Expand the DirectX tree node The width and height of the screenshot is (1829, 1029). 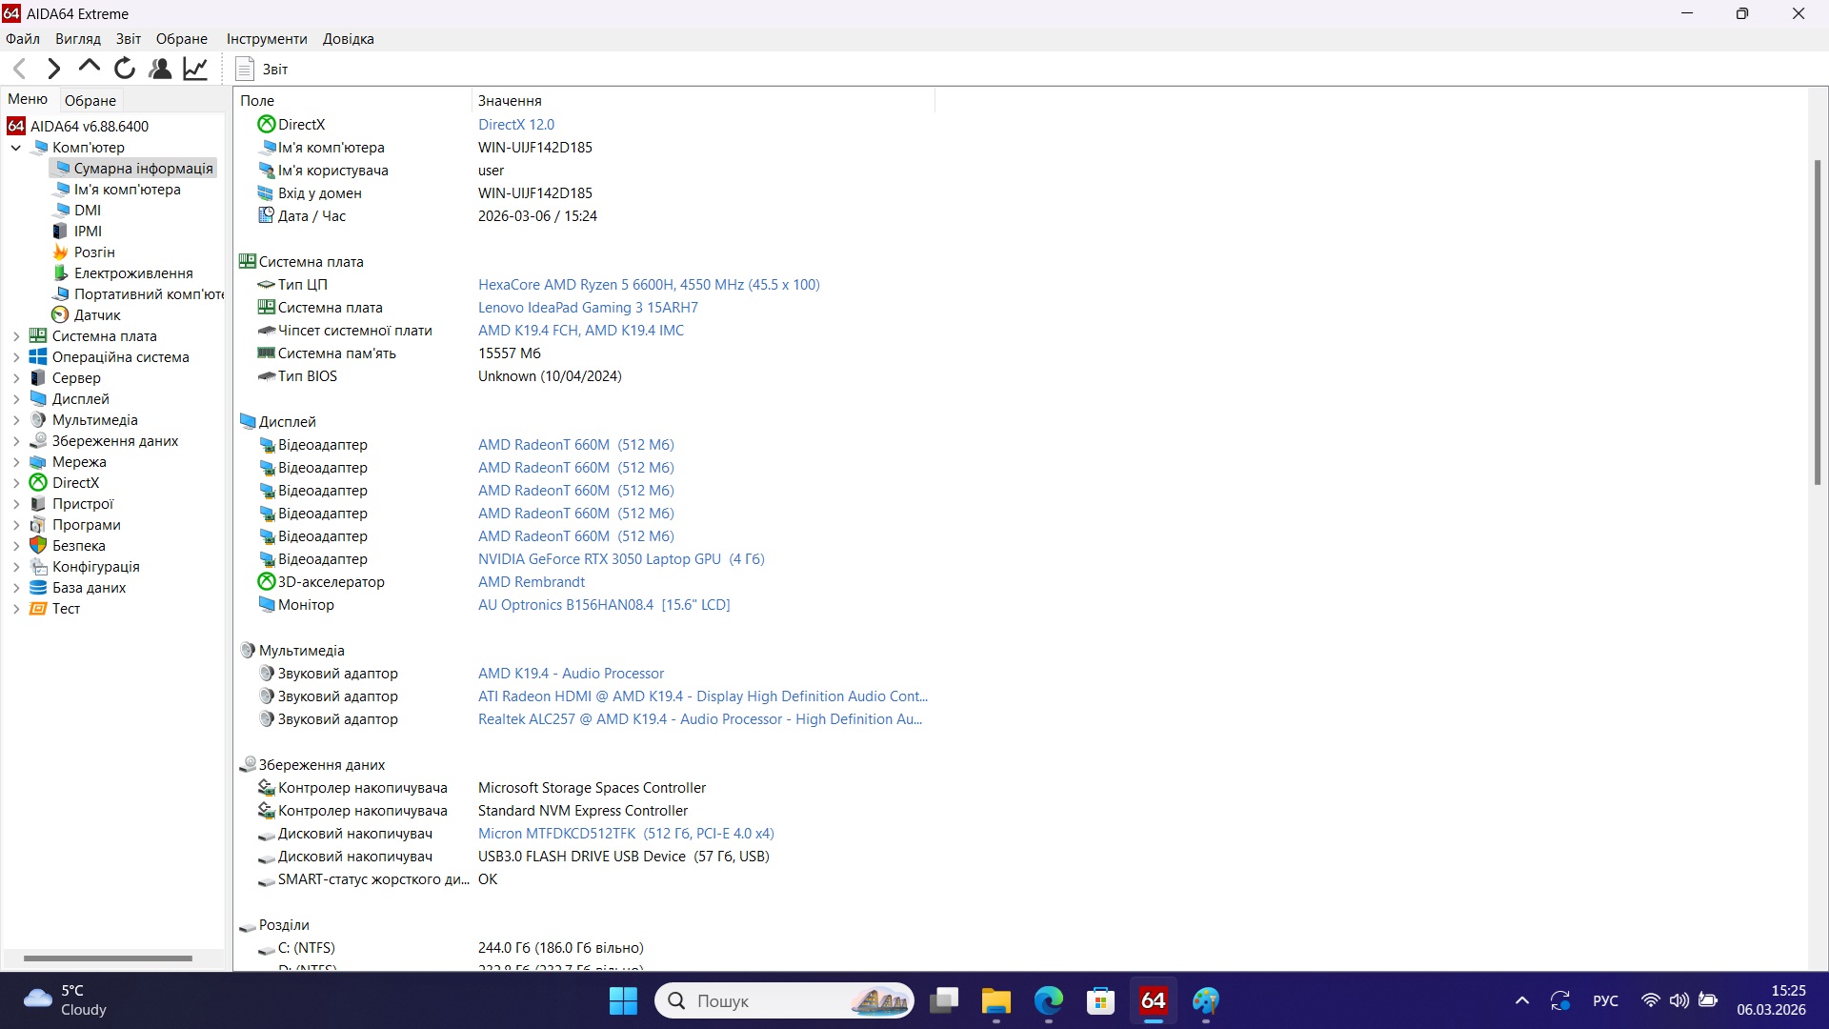(14, 482)
